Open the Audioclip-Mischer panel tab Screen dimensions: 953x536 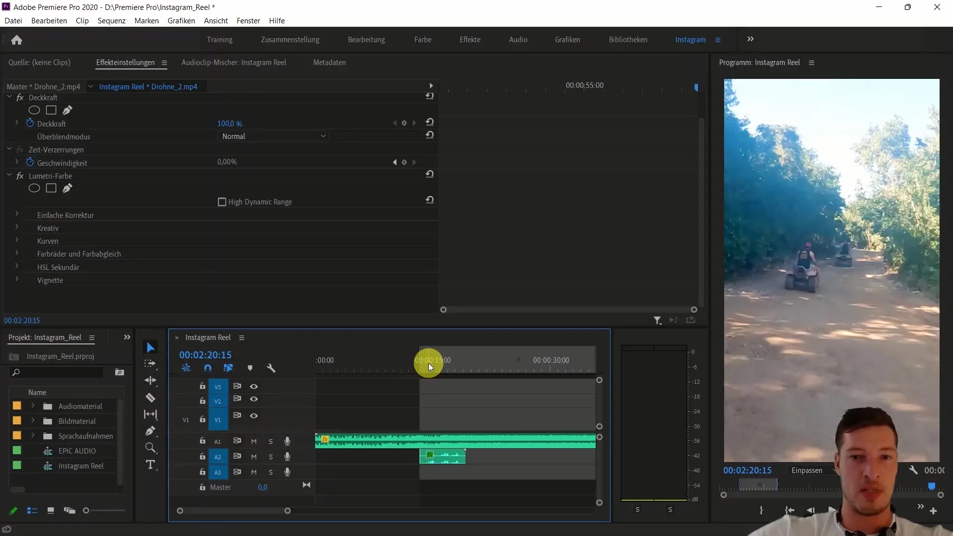click(x=234, y=63)
